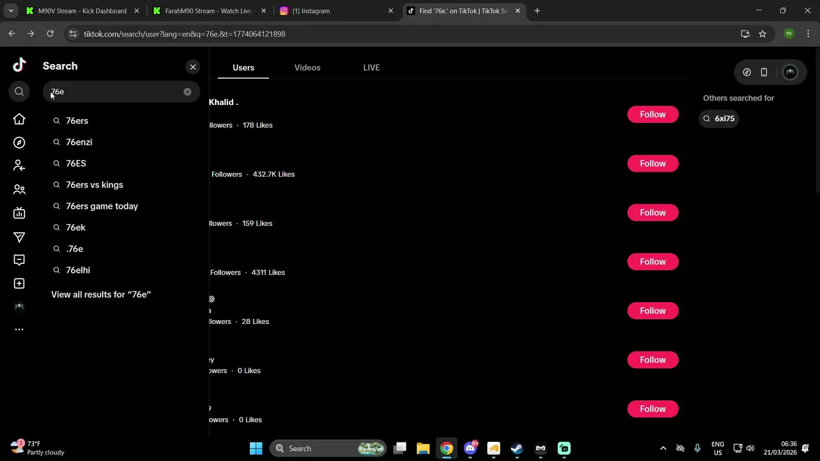This screenshot has height=461, width=820.
Task: Close the Search panel with the X
Action: pyautogui.click(x=193, y=67)
